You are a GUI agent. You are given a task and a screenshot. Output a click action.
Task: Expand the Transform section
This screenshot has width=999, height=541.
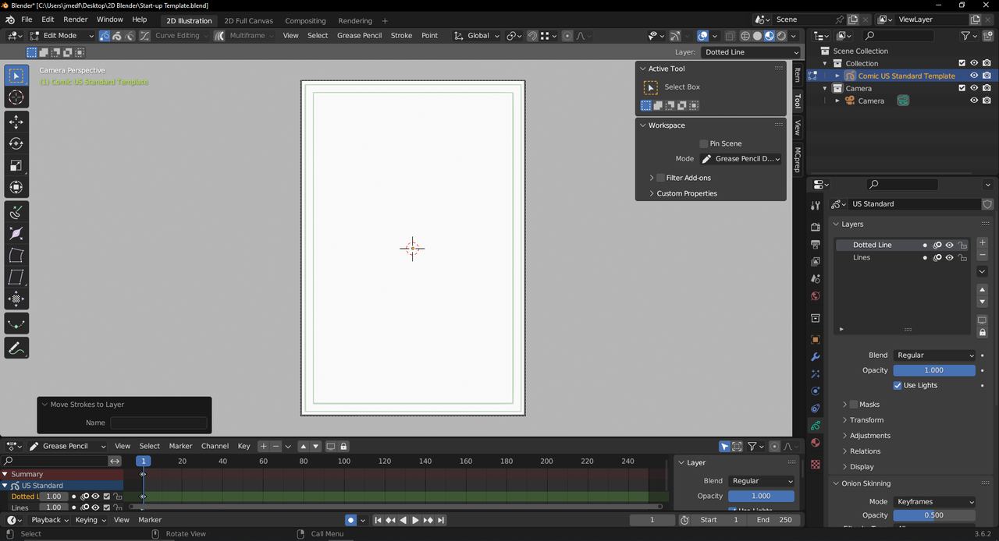coord(866,420)
